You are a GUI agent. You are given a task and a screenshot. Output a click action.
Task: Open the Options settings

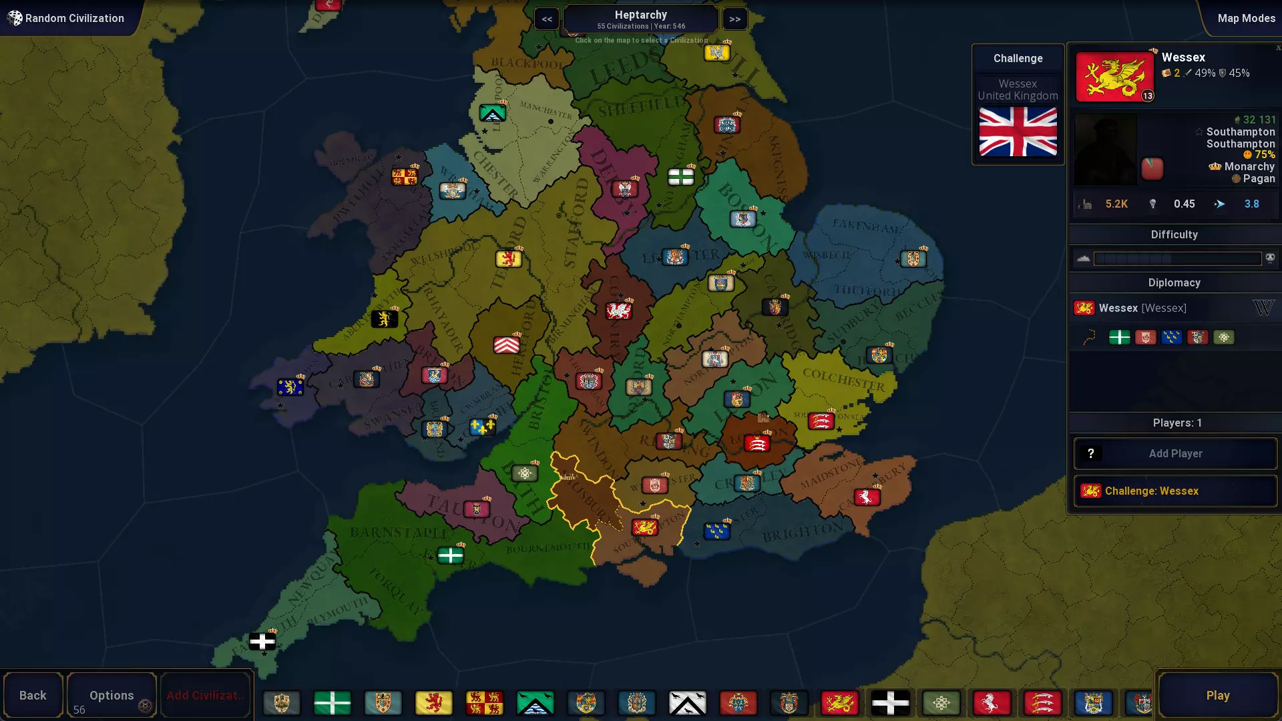tap(112, 695)
